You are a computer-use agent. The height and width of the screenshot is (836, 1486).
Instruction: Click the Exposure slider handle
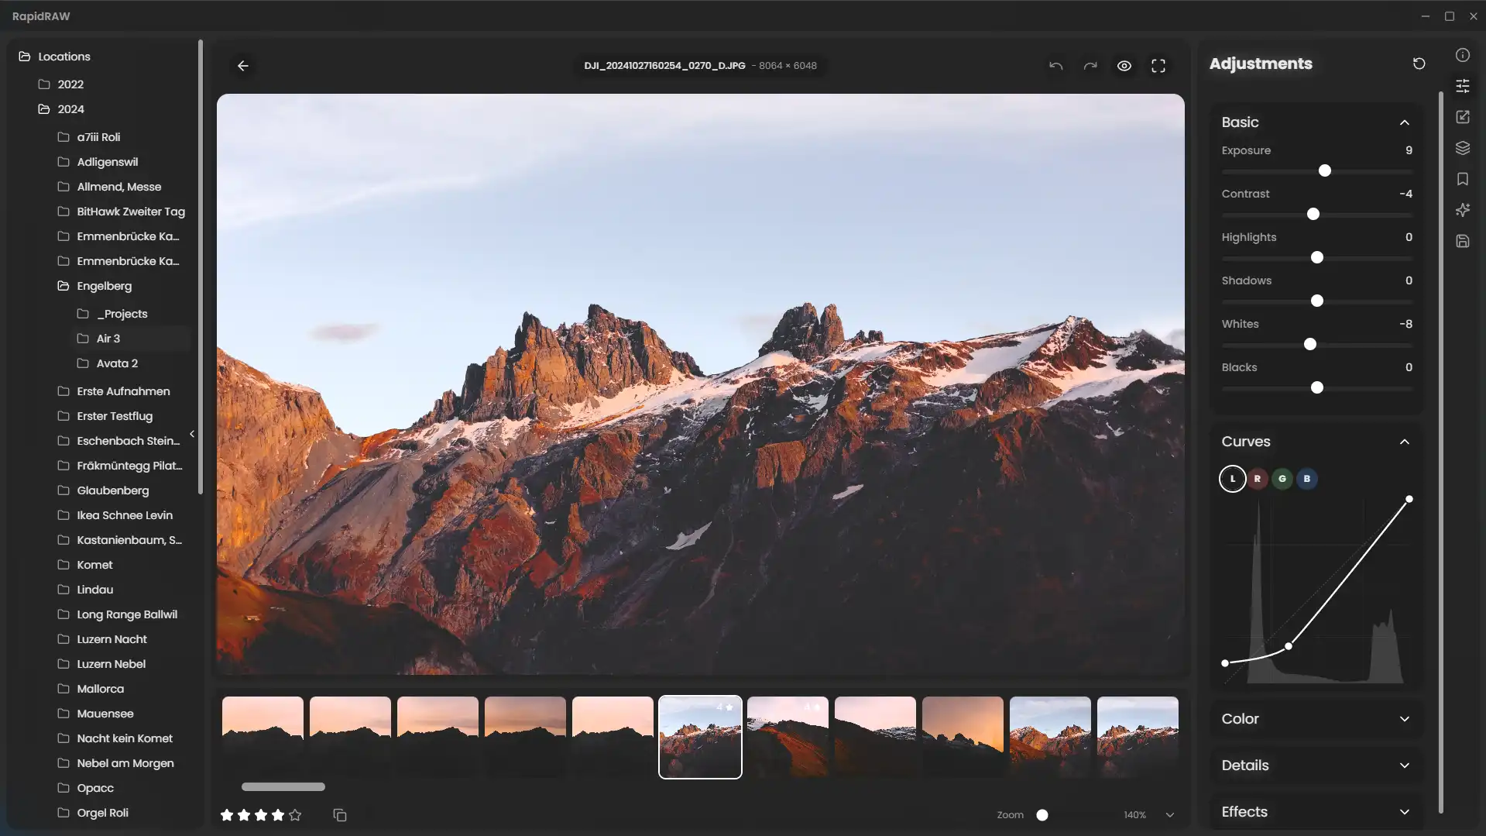coord(1325,170)
